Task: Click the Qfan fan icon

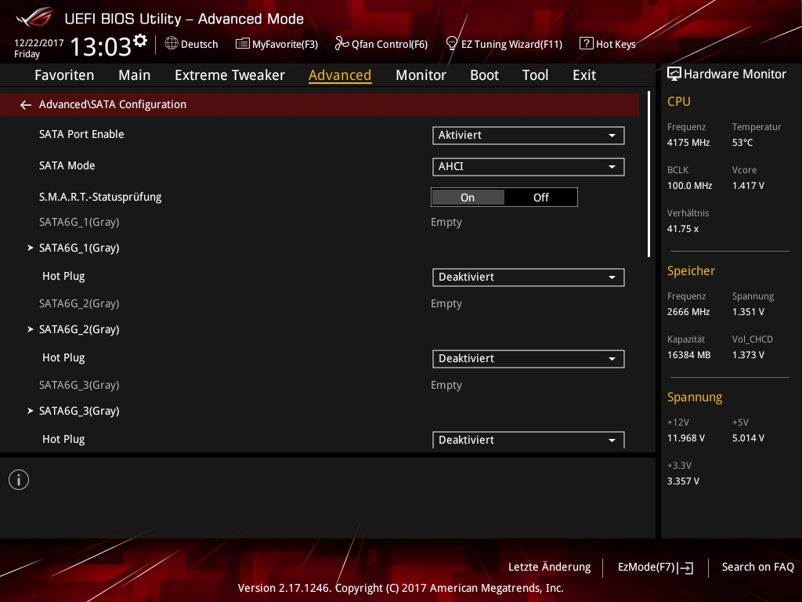Action: pyautogui.click(x=341, y=44)
